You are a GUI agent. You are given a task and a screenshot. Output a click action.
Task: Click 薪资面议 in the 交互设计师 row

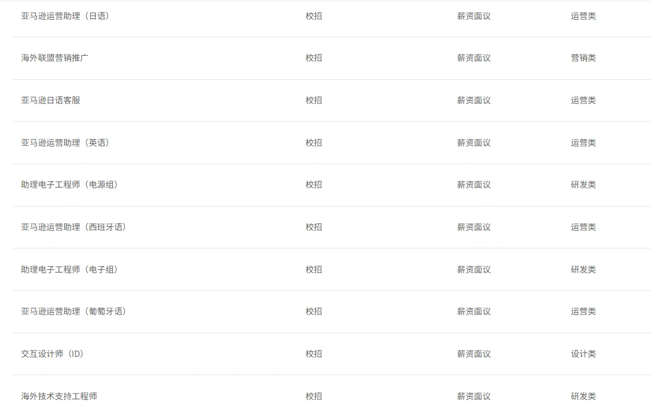[x=474, y=354]
